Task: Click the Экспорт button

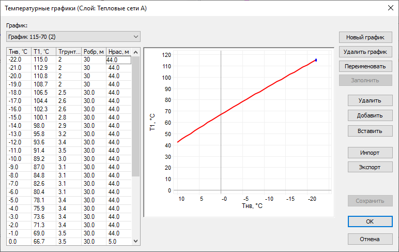Action: point(370,167)
